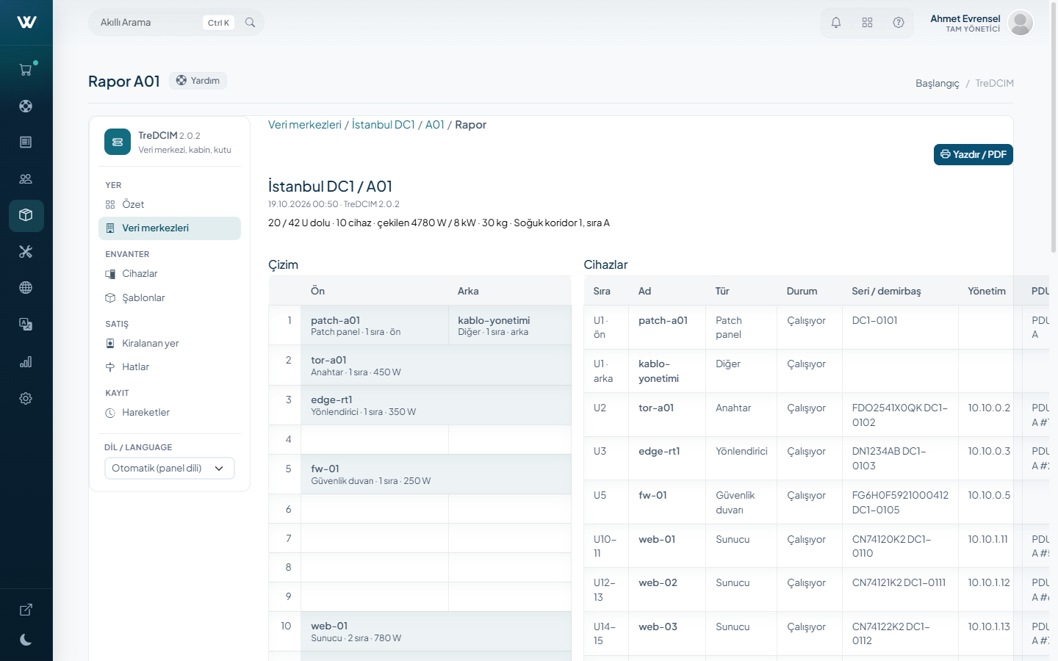The width and height of the screenshot is (1058, 661).
Task: Open the Yardım help button
Action: pos(198,81)
